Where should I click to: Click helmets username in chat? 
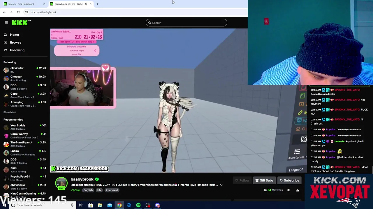tap(339, 141)
